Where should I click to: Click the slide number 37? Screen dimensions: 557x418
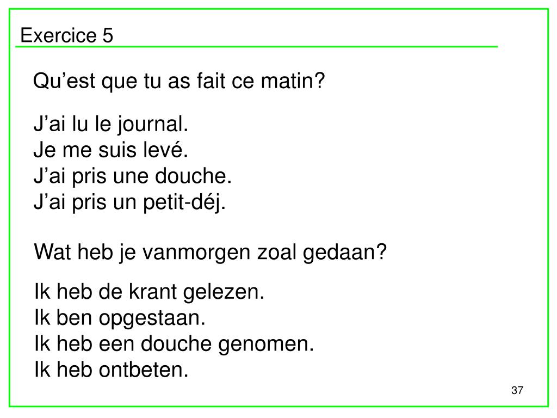pos(517,390)
